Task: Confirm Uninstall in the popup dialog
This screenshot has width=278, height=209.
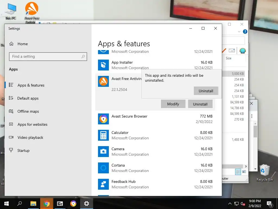Action: pos(206,91)
